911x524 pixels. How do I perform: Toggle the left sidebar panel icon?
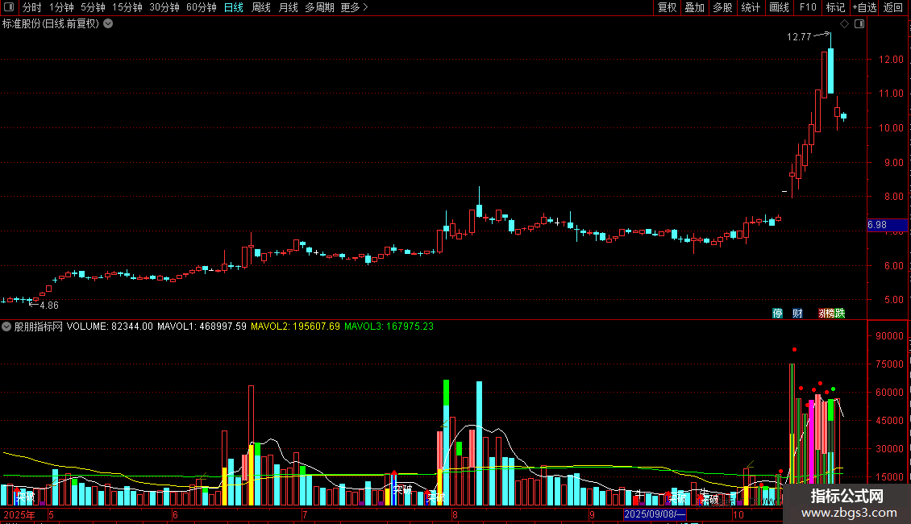click(x=9, y=7)
